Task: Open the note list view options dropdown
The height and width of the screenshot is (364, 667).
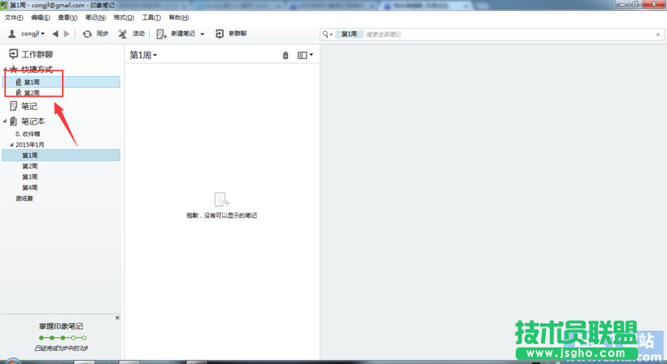Action: [305, 55]
